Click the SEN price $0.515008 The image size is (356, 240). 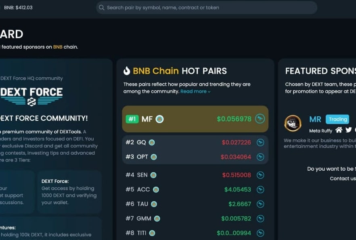pos(237,175)
